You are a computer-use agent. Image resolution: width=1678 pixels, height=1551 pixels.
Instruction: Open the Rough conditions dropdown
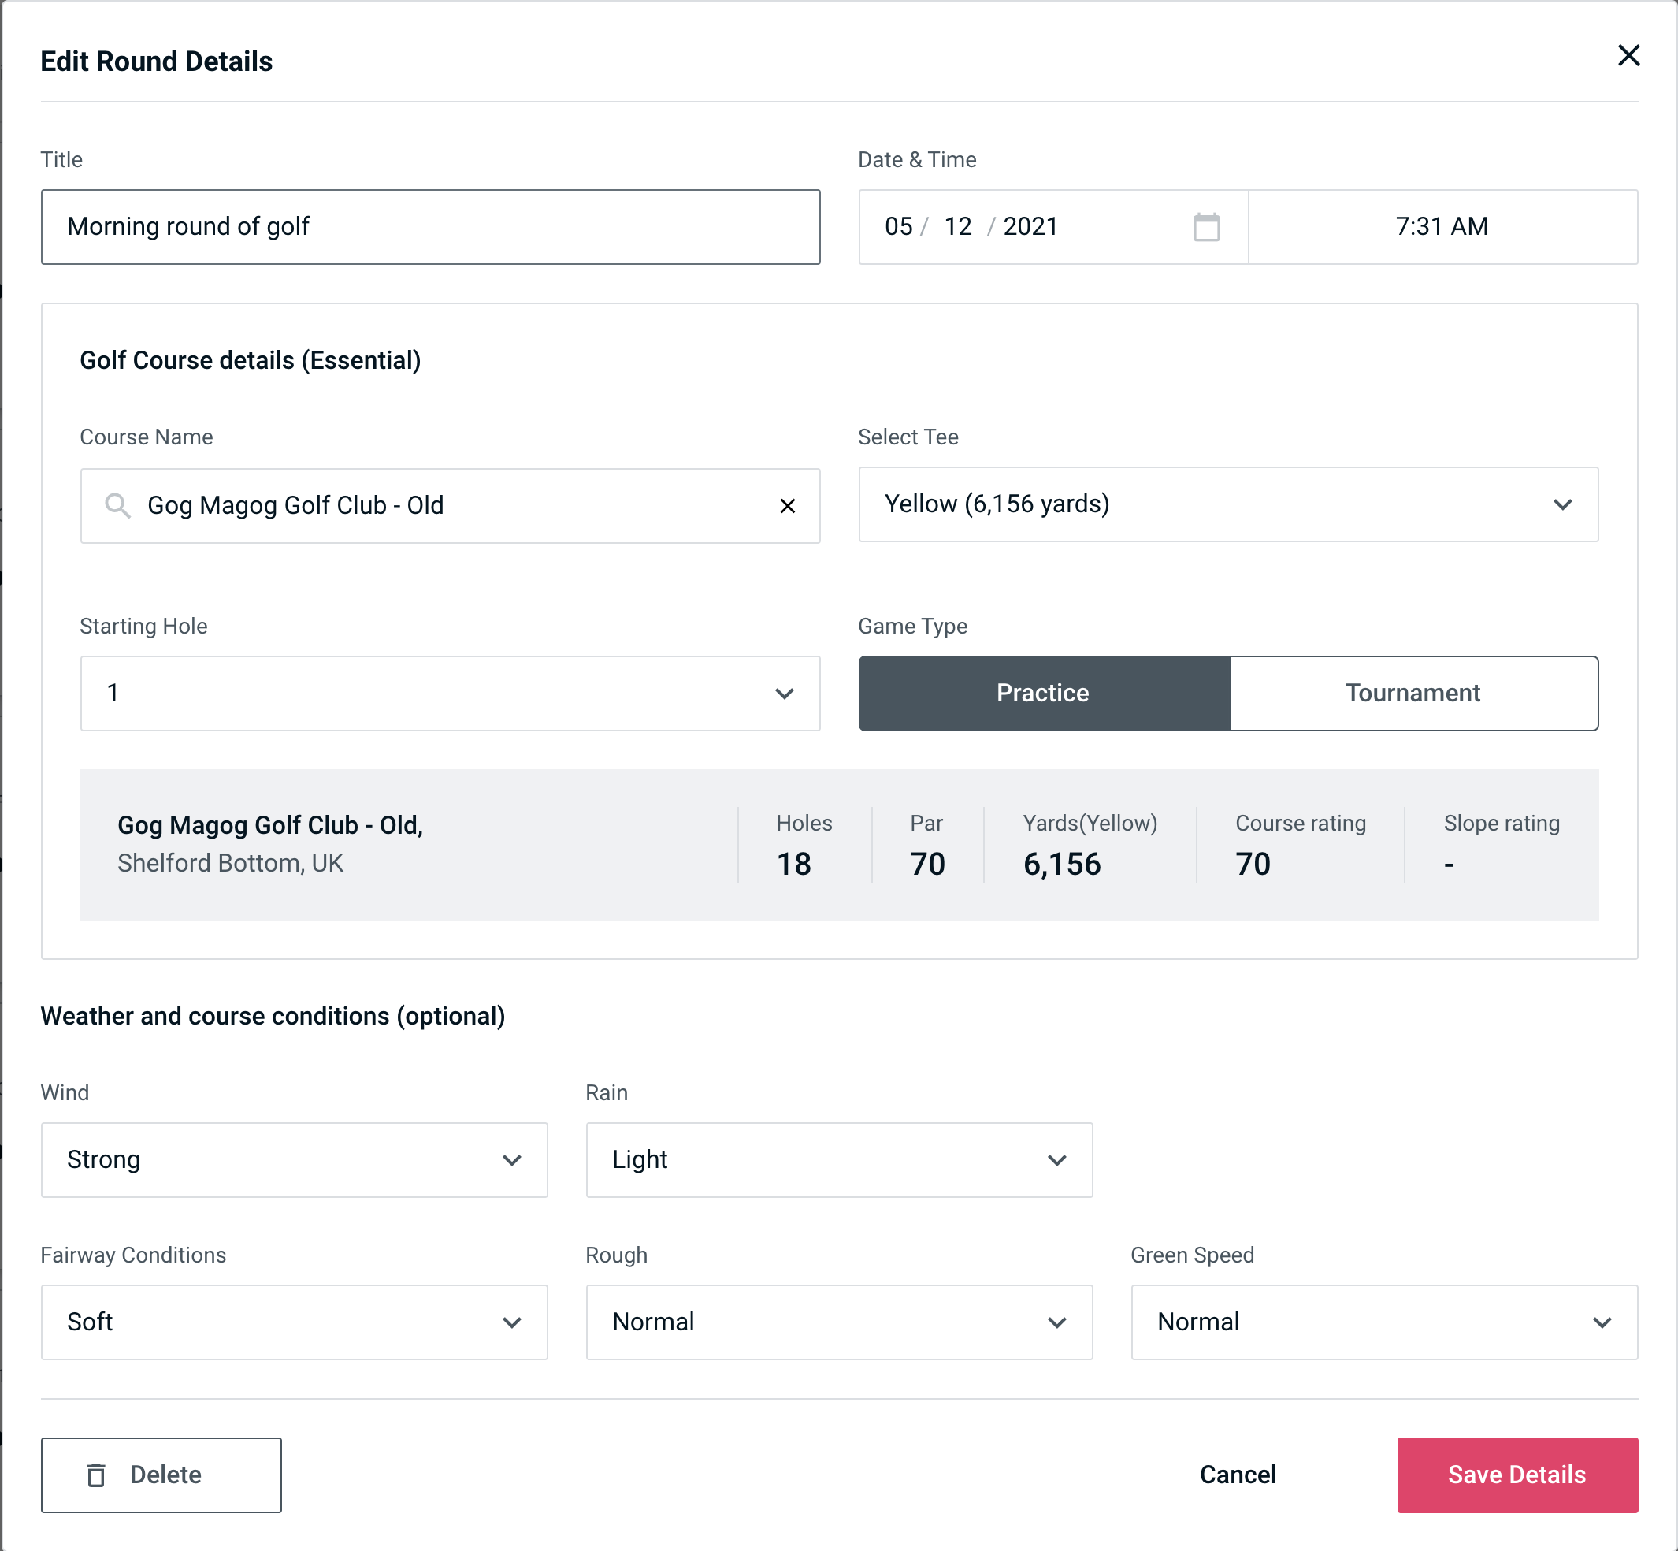(839, 1322)
